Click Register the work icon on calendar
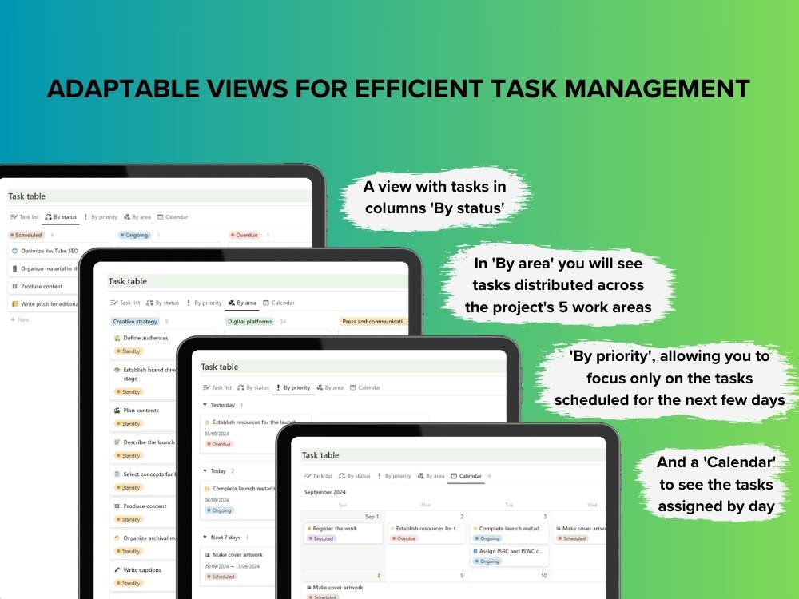Viewport: 799px width, 599px height. [x=308, y=529]
